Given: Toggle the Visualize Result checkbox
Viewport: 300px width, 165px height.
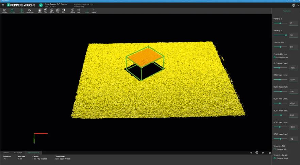Looking at the screenshot, I should click(x=274, y=158).
